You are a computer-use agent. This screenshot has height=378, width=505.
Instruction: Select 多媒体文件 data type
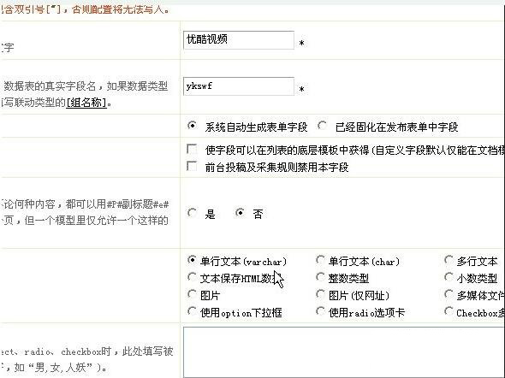click(449, 294)
